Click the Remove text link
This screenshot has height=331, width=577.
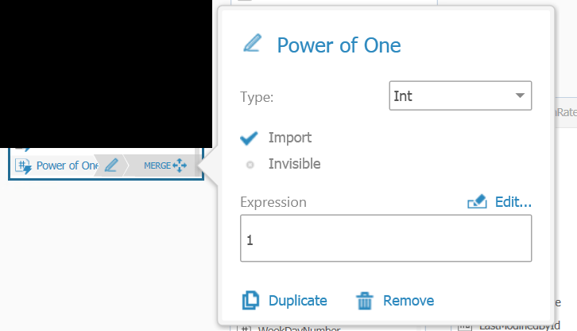pos(409,301)
